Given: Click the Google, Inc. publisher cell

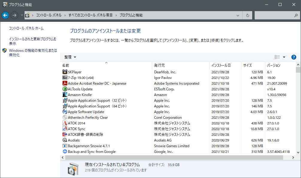Looking at the screenshot, I should [163, 151].
